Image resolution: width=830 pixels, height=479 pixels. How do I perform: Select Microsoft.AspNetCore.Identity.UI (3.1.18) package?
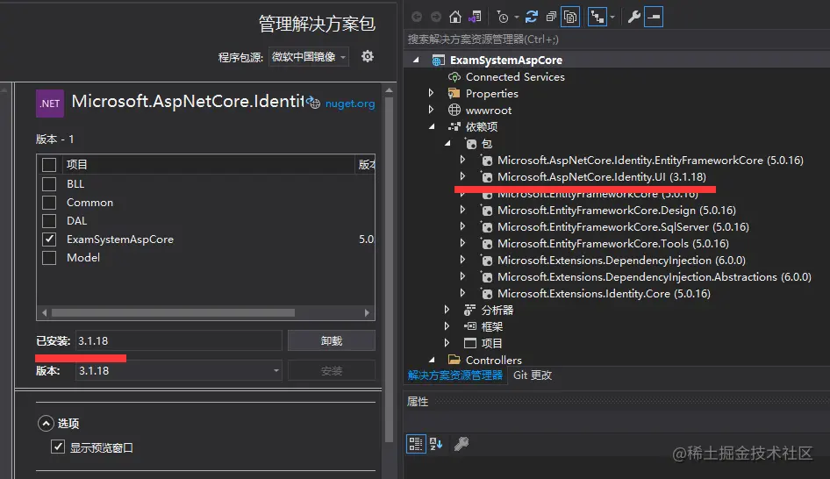click(x=601, y=177)
